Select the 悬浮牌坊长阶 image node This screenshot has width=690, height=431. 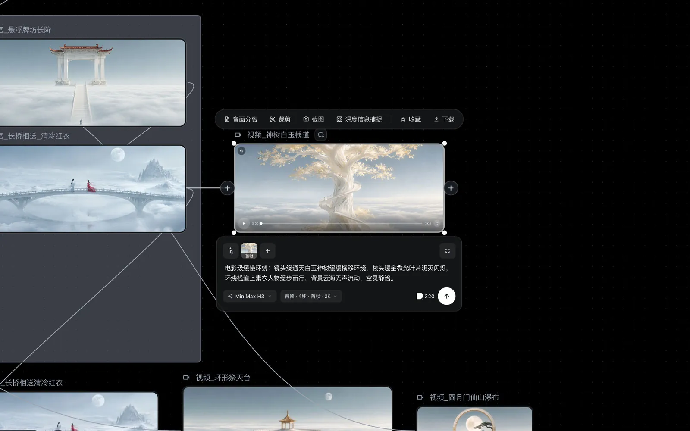point(93,83)
